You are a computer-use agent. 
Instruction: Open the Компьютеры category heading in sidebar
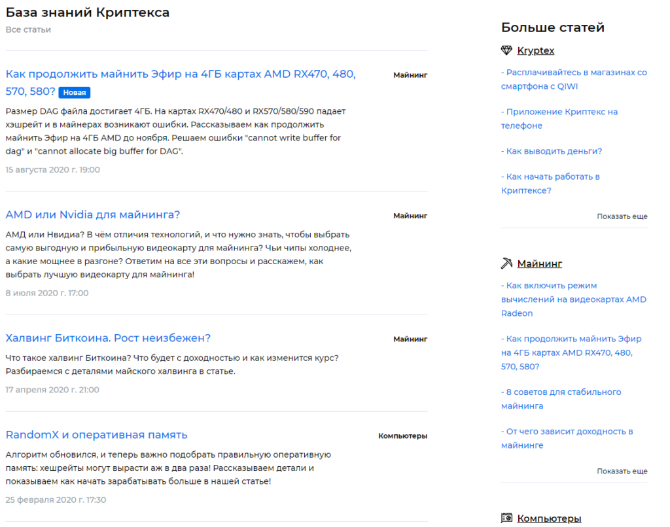coord(549,518)
